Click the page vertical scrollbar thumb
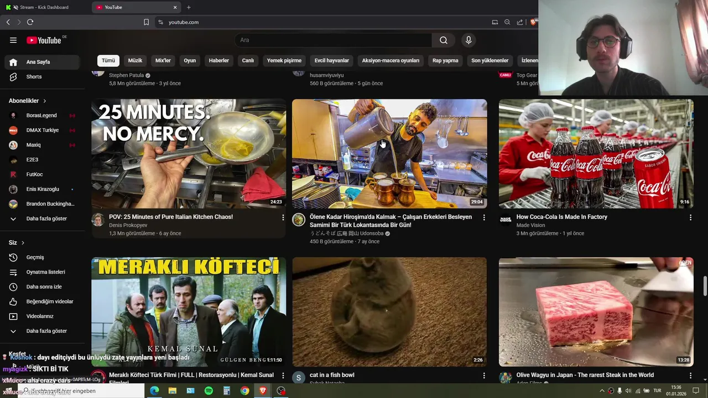The image size is (708, 398). tap(705, 286)
